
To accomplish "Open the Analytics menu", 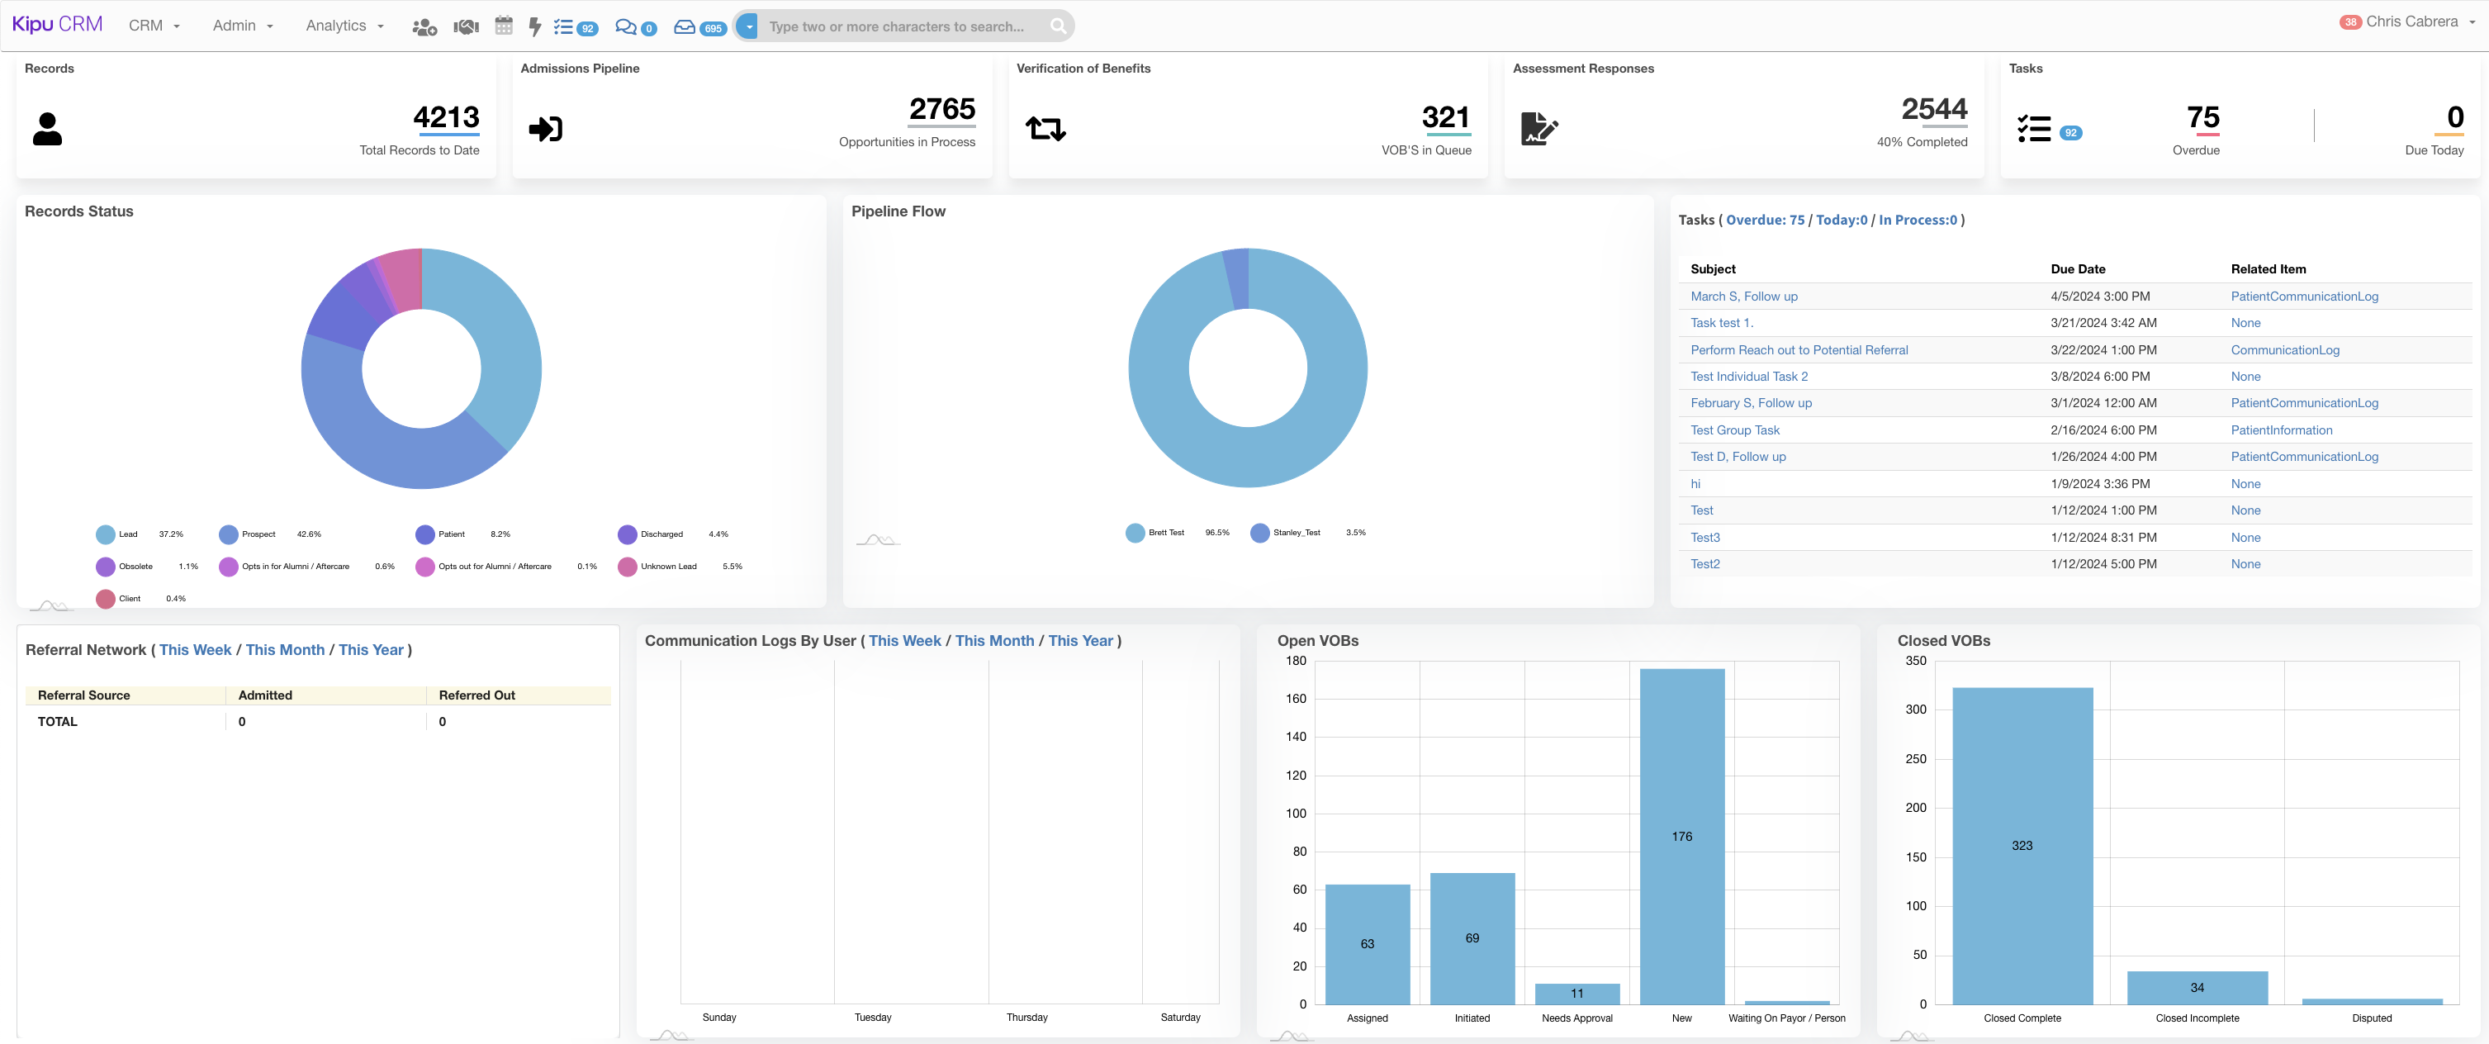I will pyautogui.click(x=344, y=26).
